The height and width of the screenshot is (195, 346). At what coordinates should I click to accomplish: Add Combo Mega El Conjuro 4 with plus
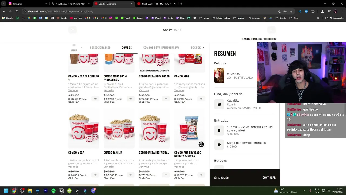pos(95,99)
